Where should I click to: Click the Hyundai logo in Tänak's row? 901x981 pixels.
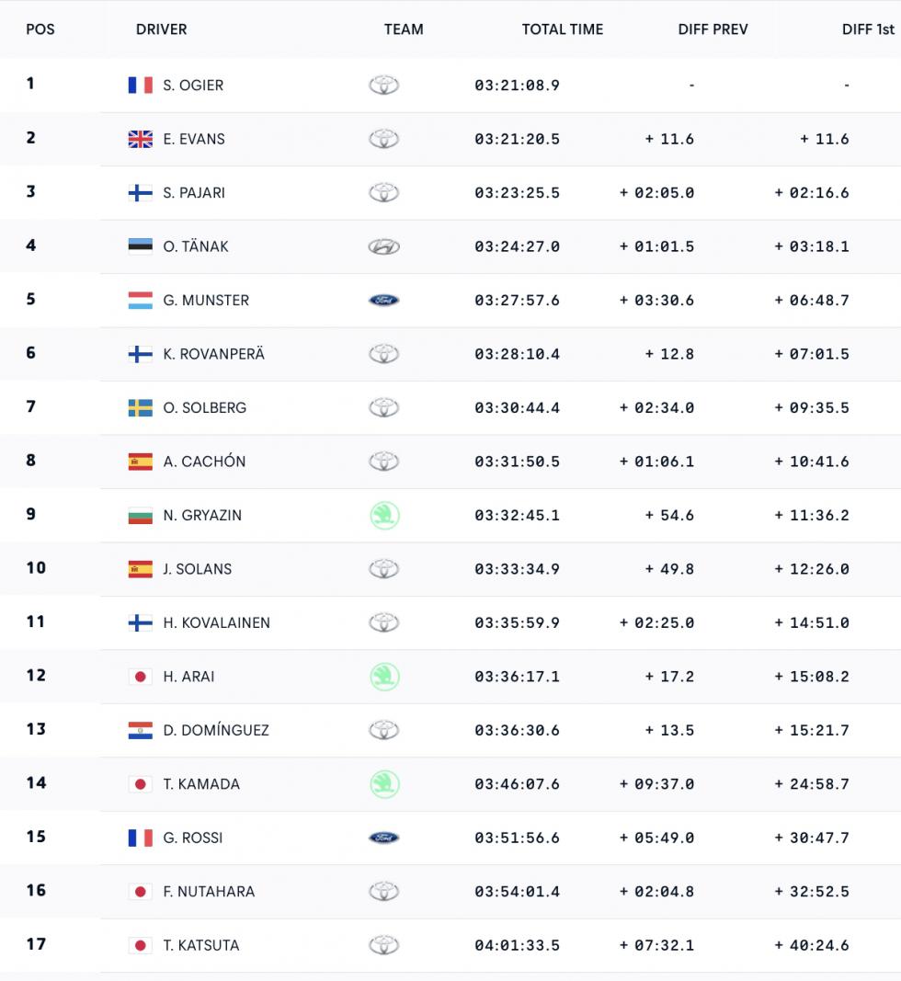(x=383, y=246)
